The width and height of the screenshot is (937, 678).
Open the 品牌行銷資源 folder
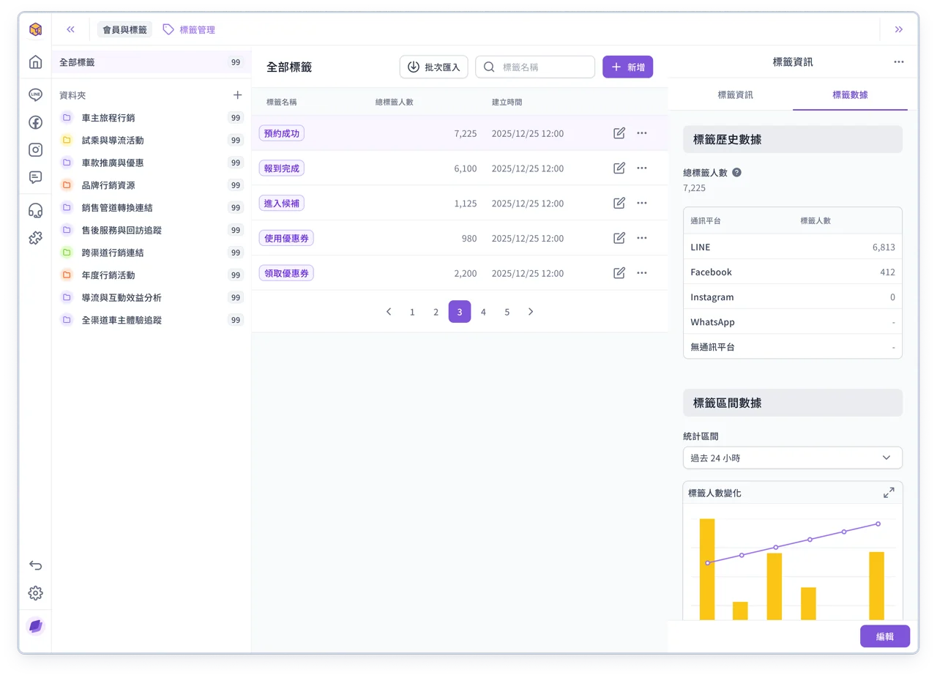pyautogui.click(x=152, y=185)
